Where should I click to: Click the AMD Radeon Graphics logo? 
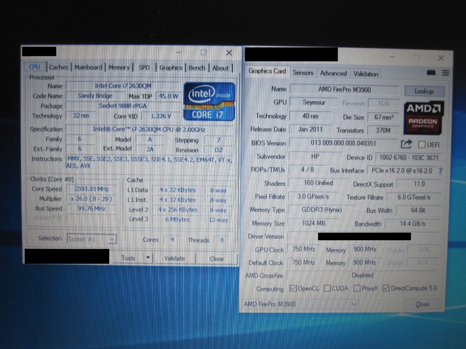423,118
